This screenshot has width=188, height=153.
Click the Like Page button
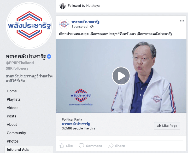(x=167, y=126)
